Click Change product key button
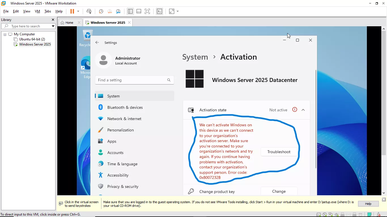 click(279, 191)
